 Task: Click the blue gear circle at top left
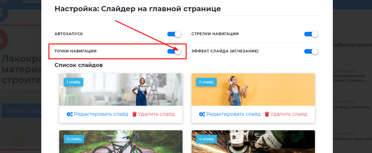pyautogui.click(x=2, y=11)
